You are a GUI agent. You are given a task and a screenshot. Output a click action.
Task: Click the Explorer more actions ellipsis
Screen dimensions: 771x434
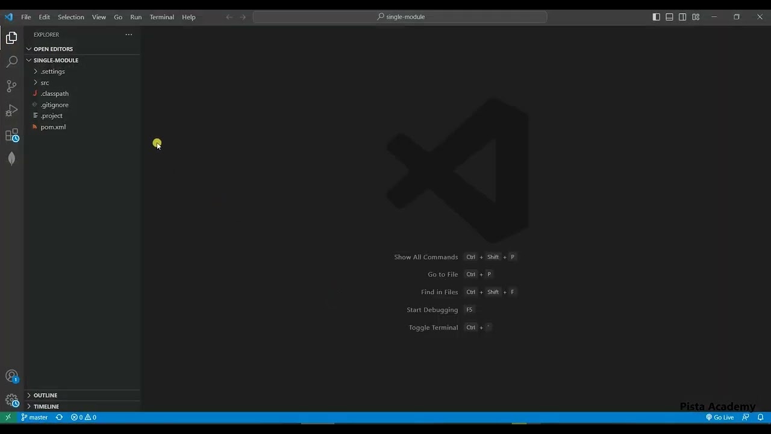click(128, 34)
